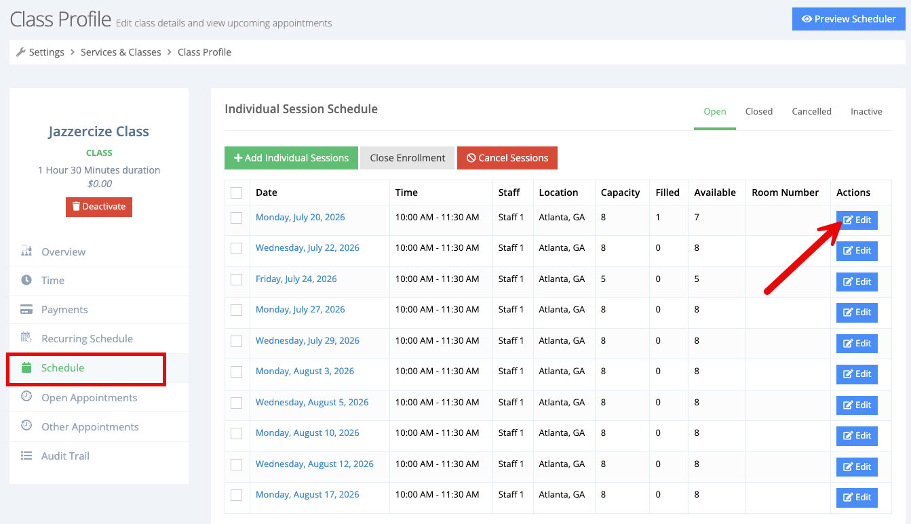
Task: Open the Monday, August 17, 2026 session link
Action: pos(307,495)
